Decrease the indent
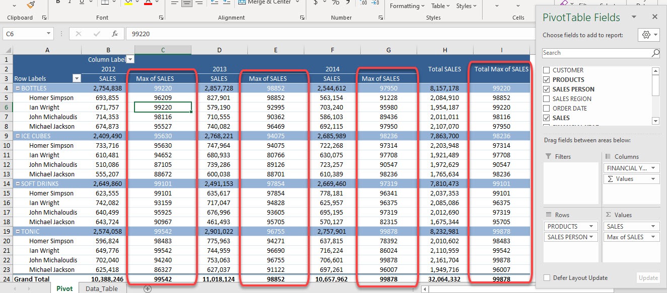The width and height of the screenshot is (667, 293). click(x=214, y=3)
